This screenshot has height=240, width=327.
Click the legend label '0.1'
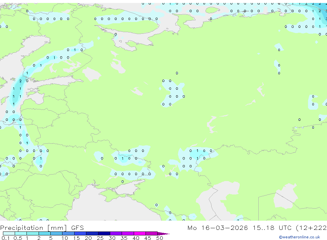tap(6, 238)
